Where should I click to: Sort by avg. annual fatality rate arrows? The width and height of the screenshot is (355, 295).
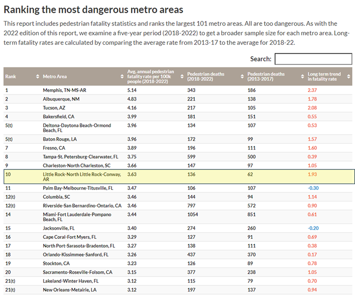pos(182,76)
